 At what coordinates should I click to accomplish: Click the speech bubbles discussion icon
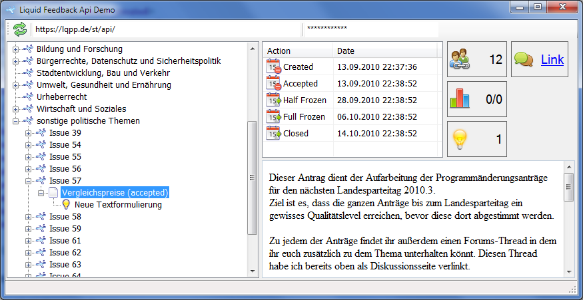[x=524, y=60]
